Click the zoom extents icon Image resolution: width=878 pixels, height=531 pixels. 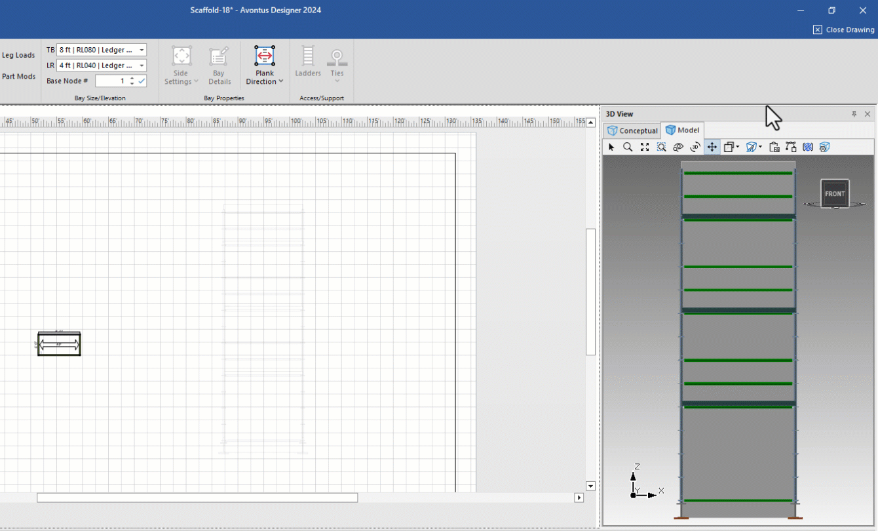tap(645, 147)
